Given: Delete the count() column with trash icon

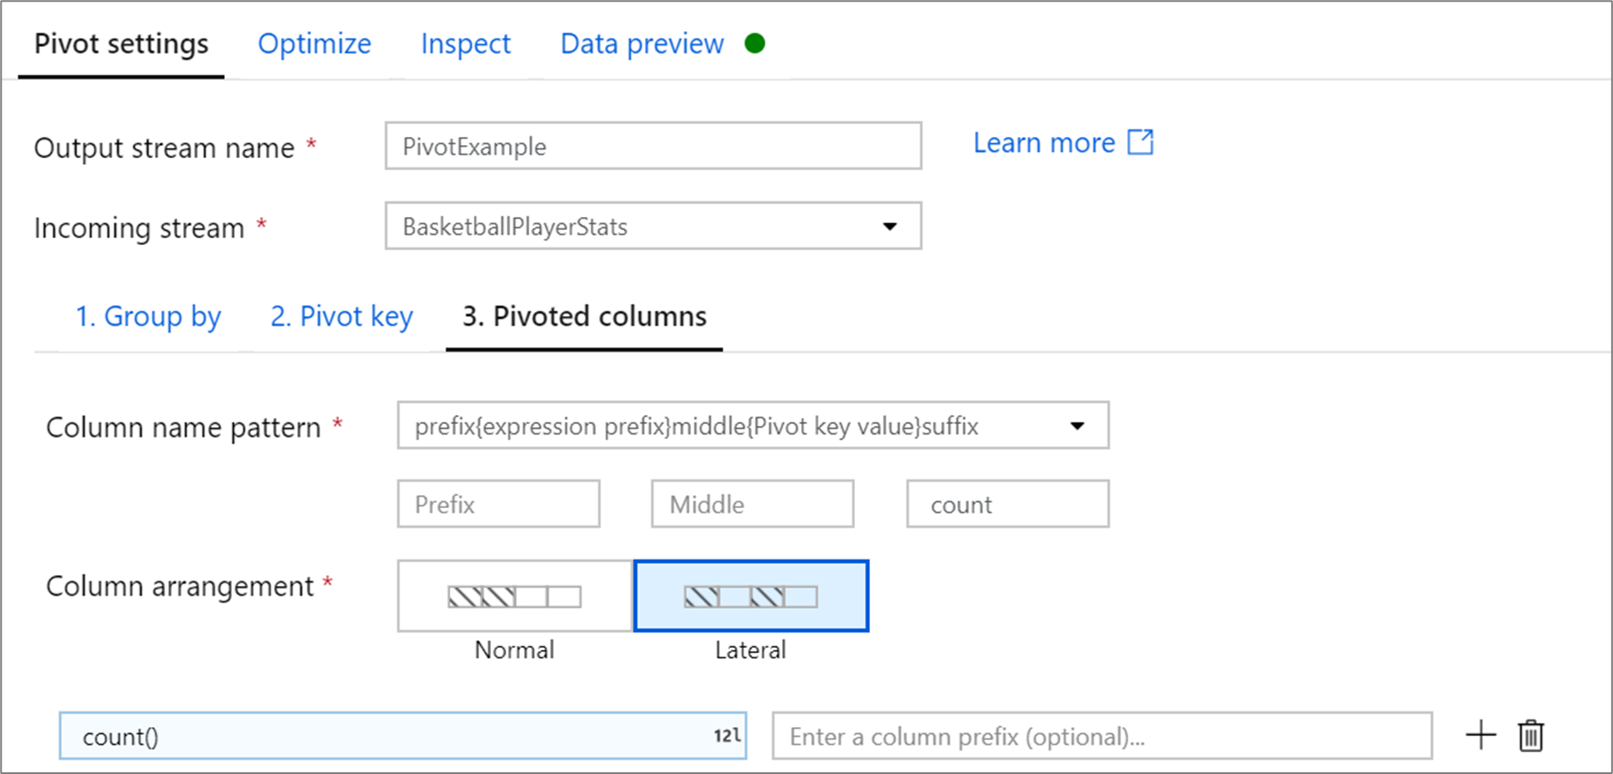Looking at the screenshot, I should (x=1531, y=736).
